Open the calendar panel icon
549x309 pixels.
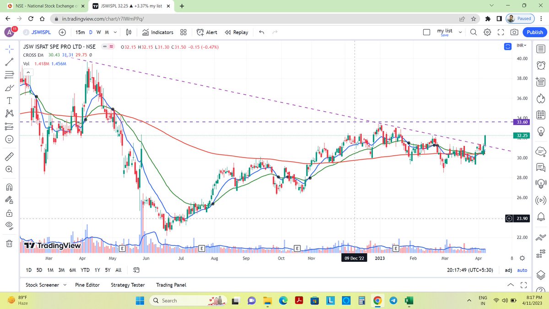(x=540, y=116)
